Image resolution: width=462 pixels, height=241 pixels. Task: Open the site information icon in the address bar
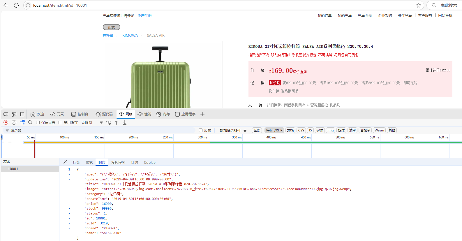point(28,5)
